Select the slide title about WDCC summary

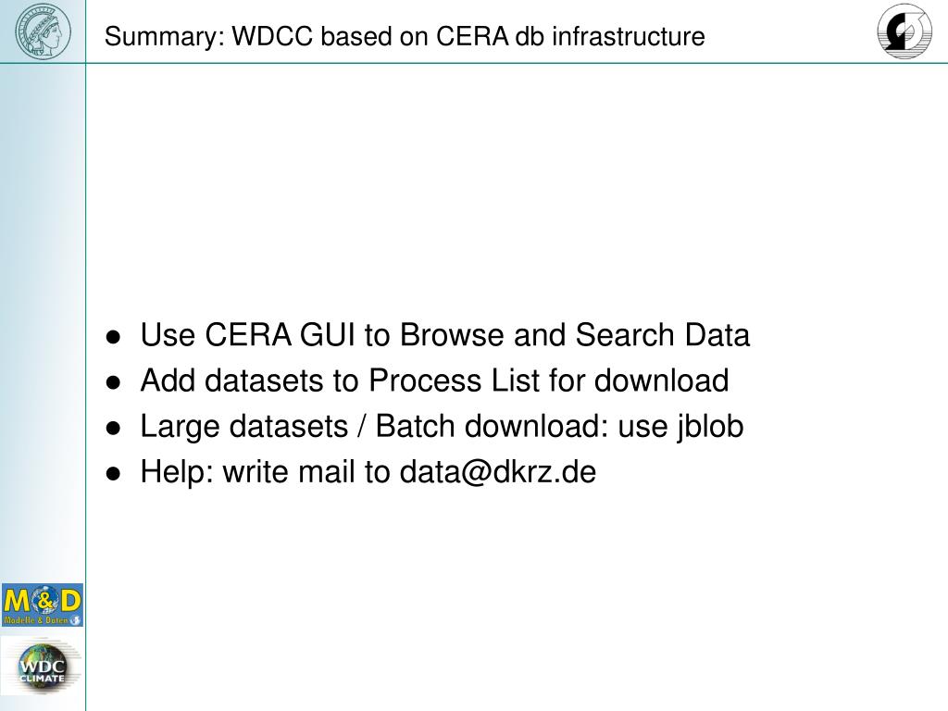(x=405, y=36)
